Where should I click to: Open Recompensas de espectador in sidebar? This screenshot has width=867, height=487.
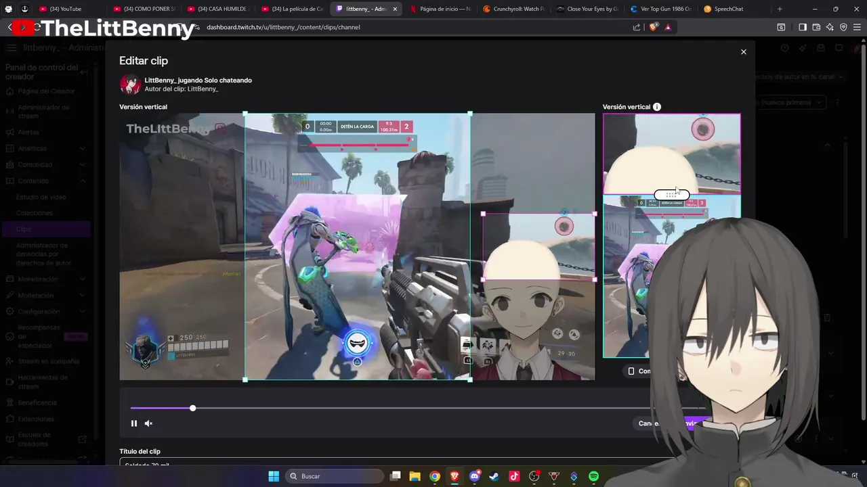(46, 336)
